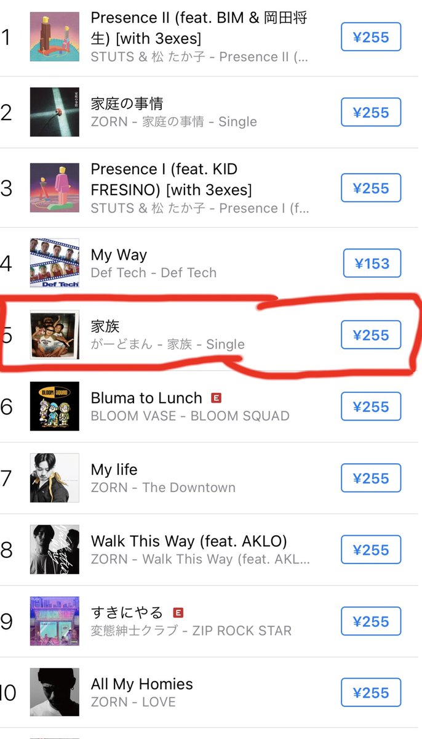Tap the price button for 家族

coord(371,335)
